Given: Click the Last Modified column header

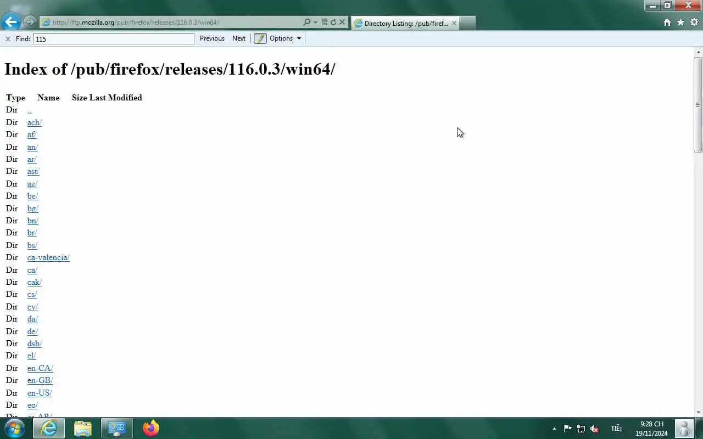Looking at the screenshot, I should 115,98.
